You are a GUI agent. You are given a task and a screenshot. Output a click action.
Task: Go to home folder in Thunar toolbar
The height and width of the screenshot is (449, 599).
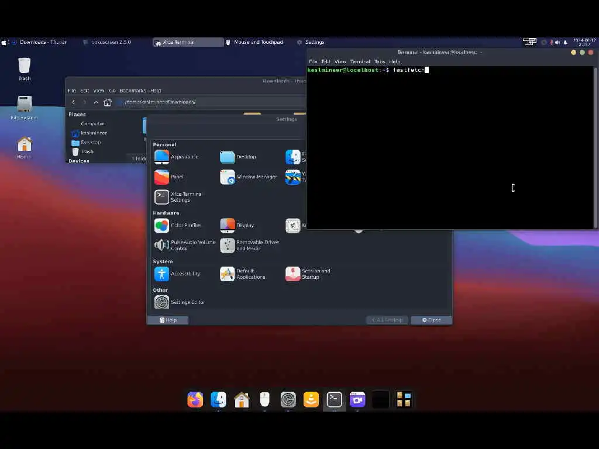108,102
